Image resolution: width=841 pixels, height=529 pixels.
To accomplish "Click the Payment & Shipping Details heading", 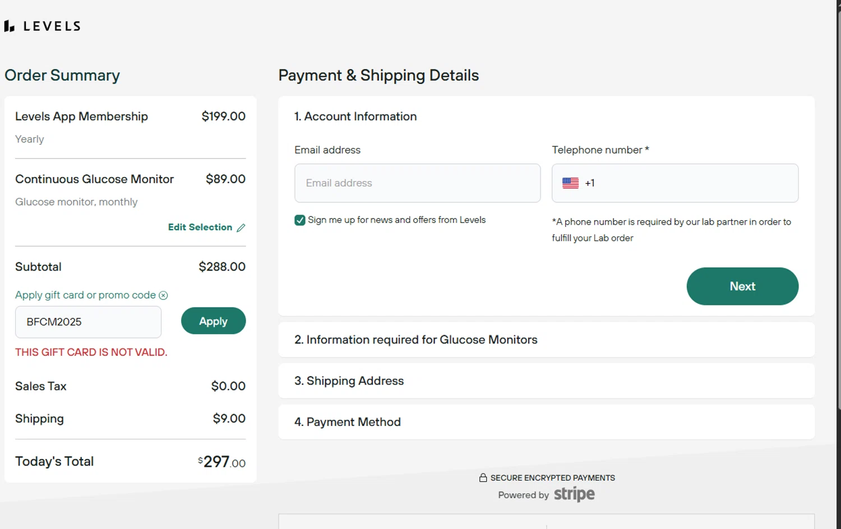I will (x=378, y=76).
